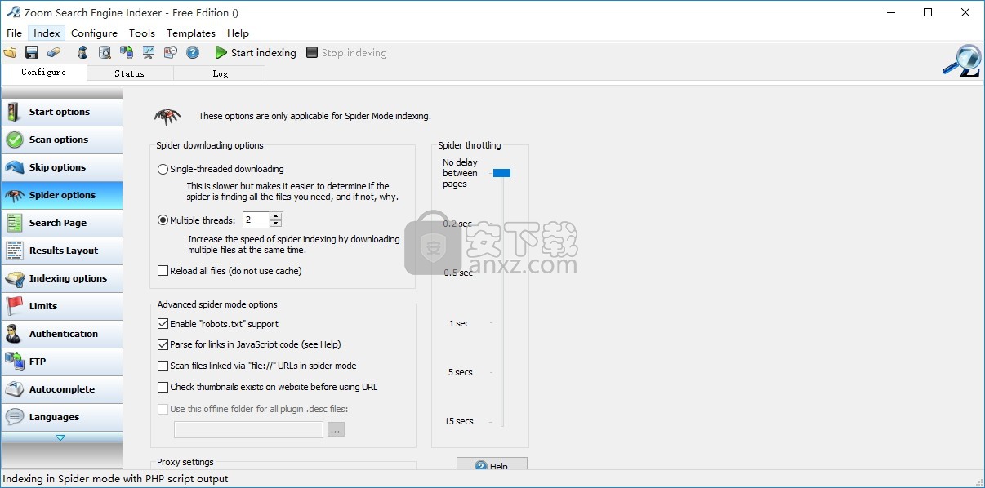
Task: Open Authentication settings in the sidebar
Action: [x=62, y=334]
